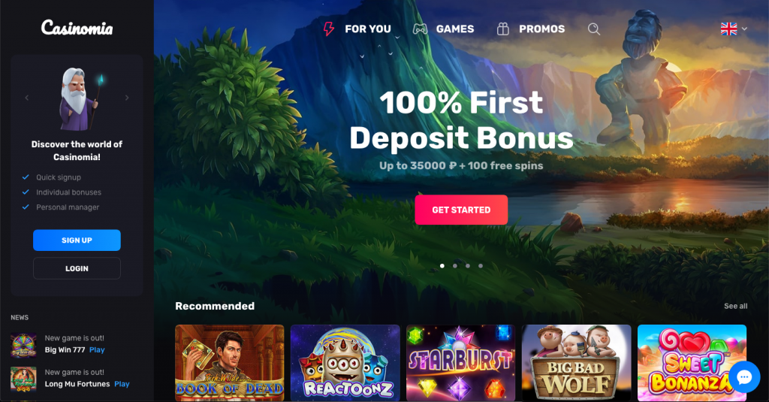The width and height of the screenshot is (769, 402).
Task: Switch to the fourth banner slide dot
Action: tap(481, 265)
